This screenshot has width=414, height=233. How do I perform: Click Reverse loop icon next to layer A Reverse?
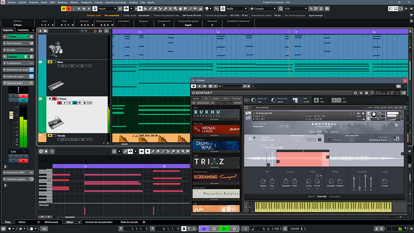coord(319,139)
